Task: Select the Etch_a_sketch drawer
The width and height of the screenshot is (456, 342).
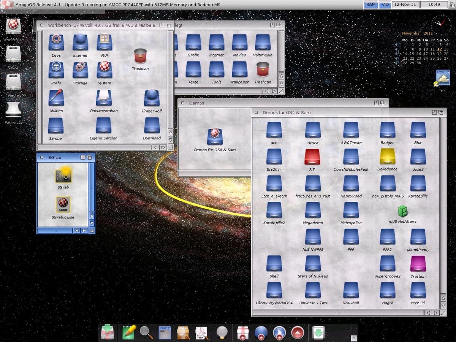Action: pos(274,183)
